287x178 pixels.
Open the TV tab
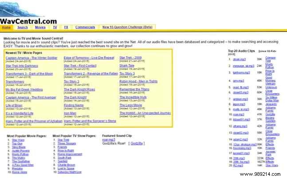point(55,27)
